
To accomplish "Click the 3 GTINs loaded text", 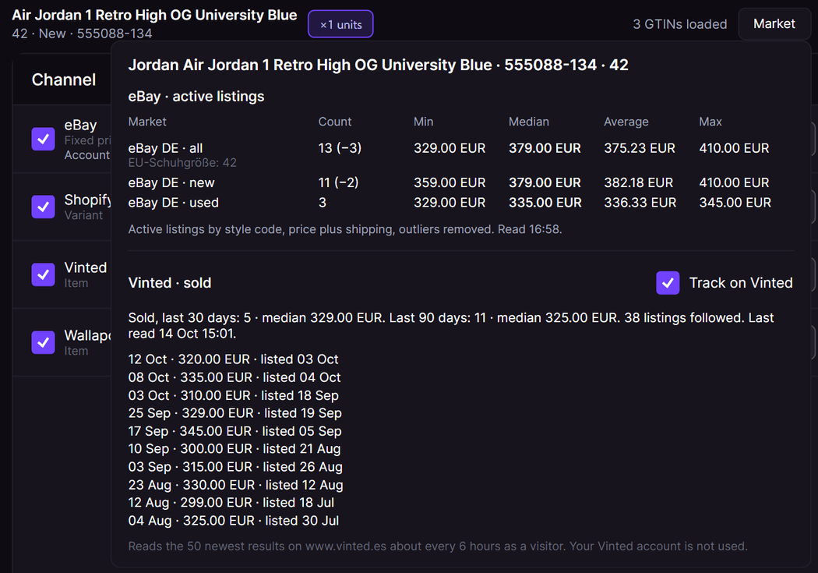I will click(x=680, y=24).
